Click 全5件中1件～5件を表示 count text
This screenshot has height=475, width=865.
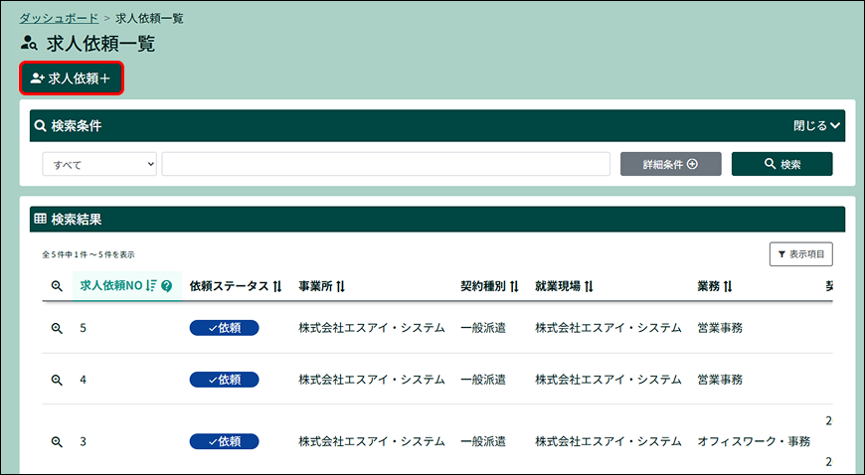[x=88, y=254]
